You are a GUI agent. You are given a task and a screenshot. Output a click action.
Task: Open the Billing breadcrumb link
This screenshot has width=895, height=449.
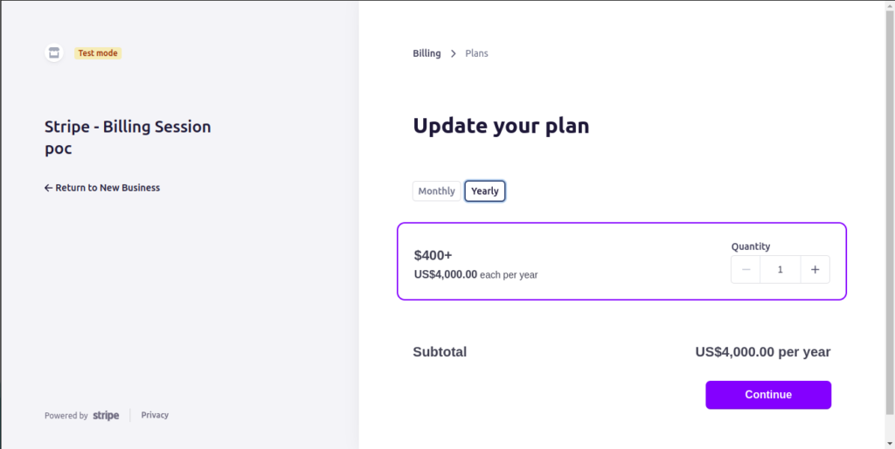click(427, 53)
